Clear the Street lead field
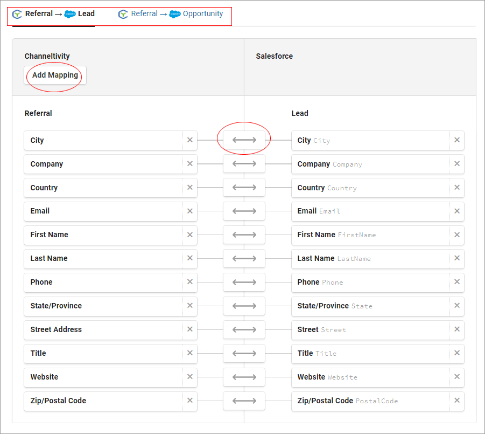 pos(457,329)
